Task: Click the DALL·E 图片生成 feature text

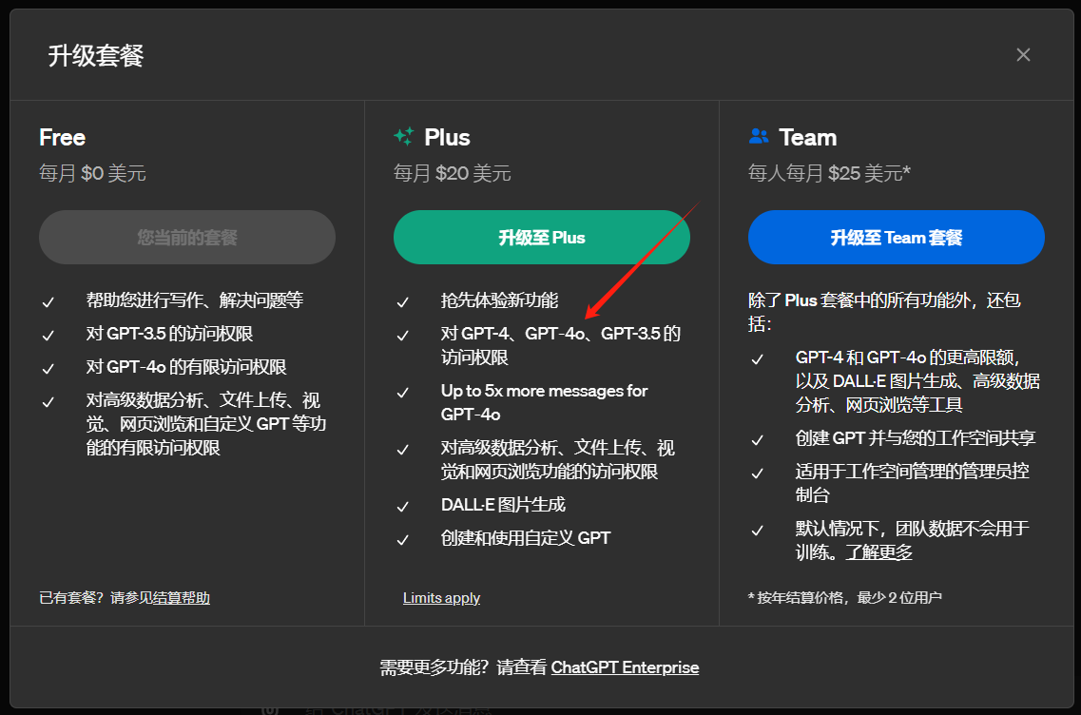Action: point(503,505)
